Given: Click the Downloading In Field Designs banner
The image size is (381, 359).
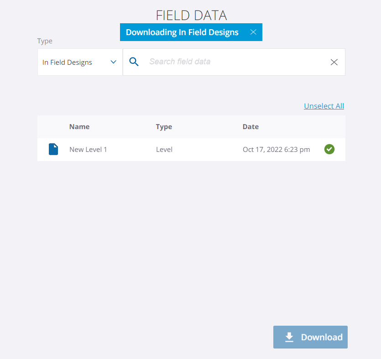Looking at the screenshot, I should [182, 32].
